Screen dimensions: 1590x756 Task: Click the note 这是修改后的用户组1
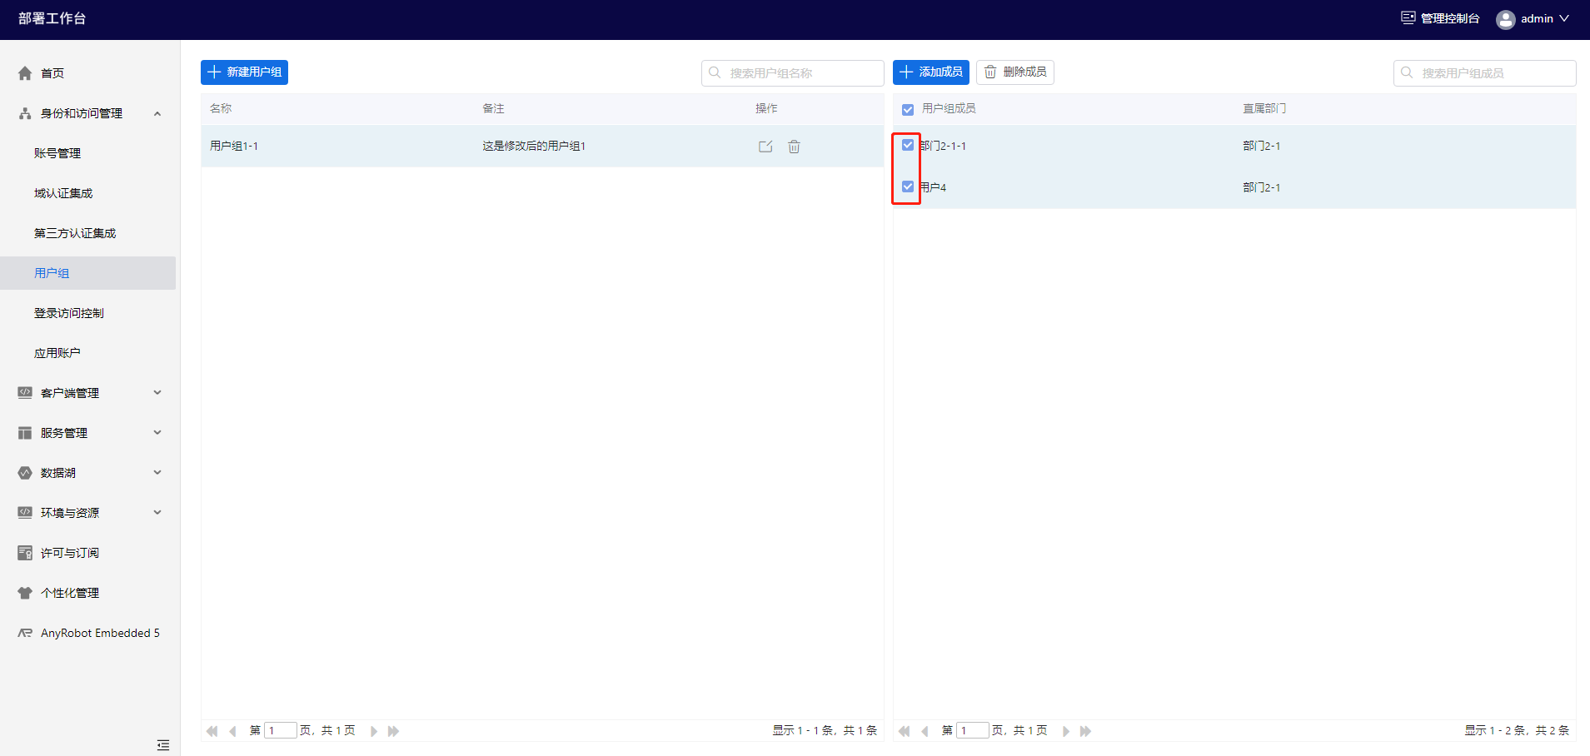[534, 146]
